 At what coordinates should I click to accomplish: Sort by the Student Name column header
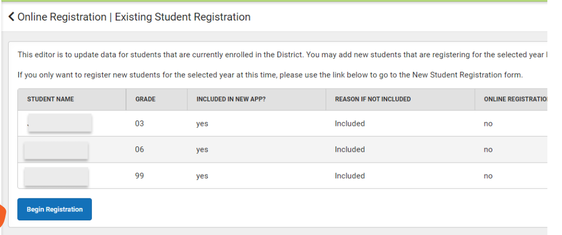point(50,99)
